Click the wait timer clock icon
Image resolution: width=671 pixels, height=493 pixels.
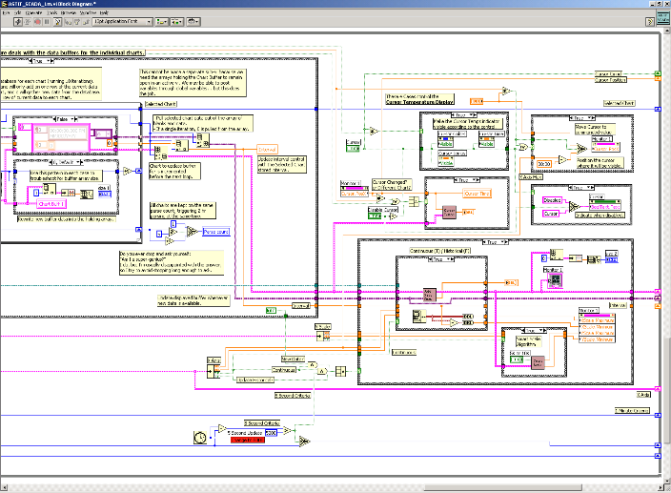pyautogui.click(x=199, y=436)
